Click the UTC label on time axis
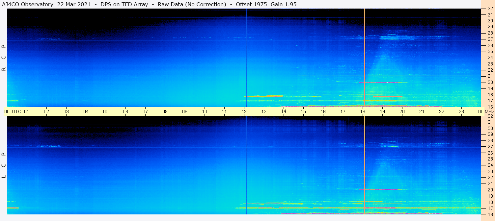495x221 pixels. (16, 111)
